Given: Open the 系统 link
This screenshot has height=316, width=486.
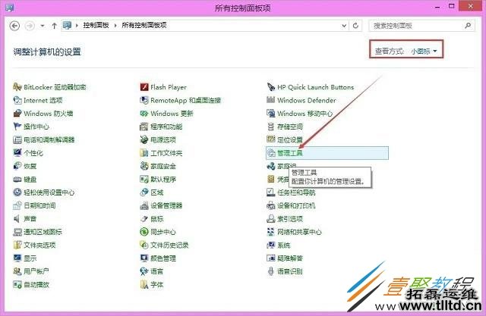Looking at the screenshot, I should [283, 246].
